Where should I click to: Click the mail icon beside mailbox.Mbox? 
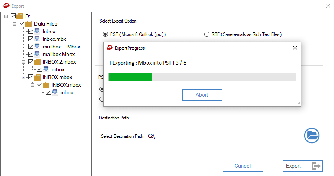click(x=37, y=54)
